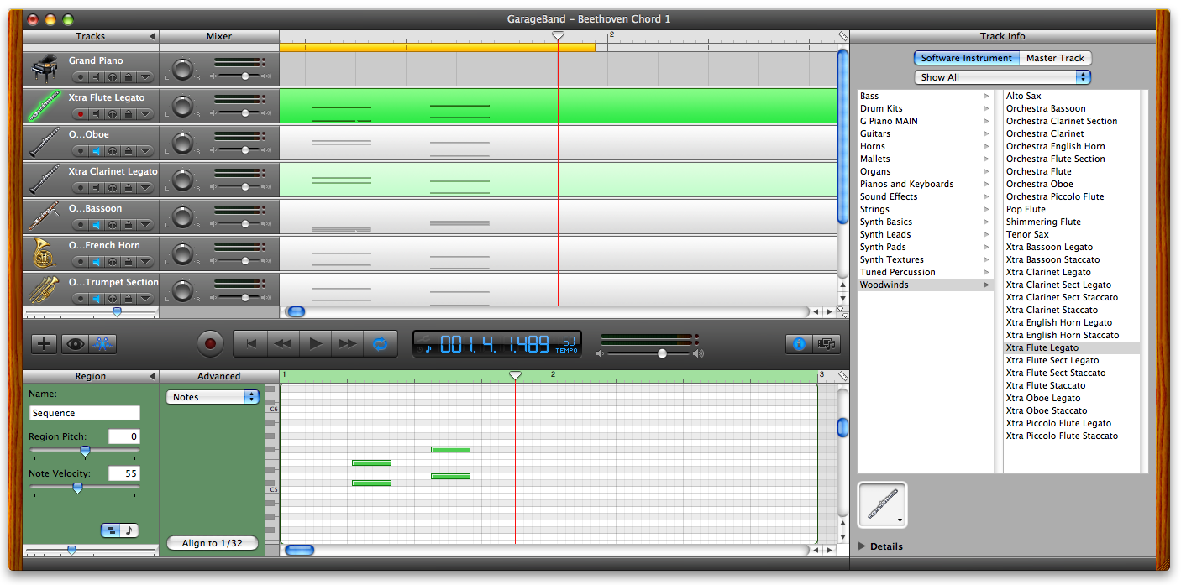
Task: Select the Xtra Clarinet Legato track icon
Action: (44, 180)
